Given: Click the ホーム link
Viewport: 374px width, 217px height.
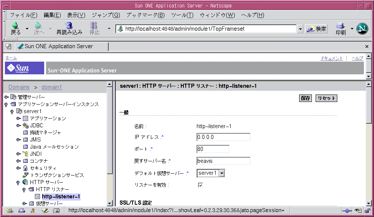Looking at the screenshot, I should (x=11, y=58).
